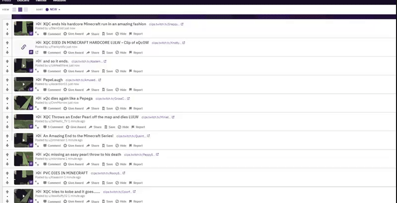Screen dimensions: 397x203
Task: Switch to card view layout
Action: 14,9
